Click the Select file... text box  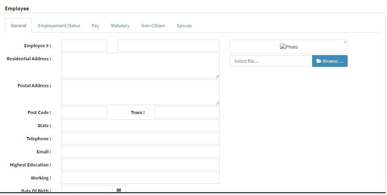(x=271, y=61)
